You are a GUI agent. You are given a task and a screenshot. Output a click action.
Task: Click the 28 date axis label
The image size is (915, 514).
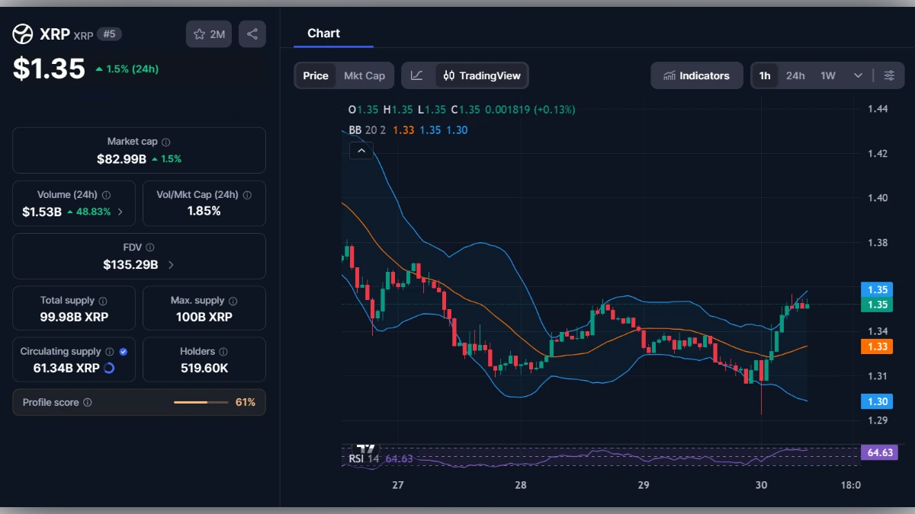pyautogui.click(x=521, y=485)
